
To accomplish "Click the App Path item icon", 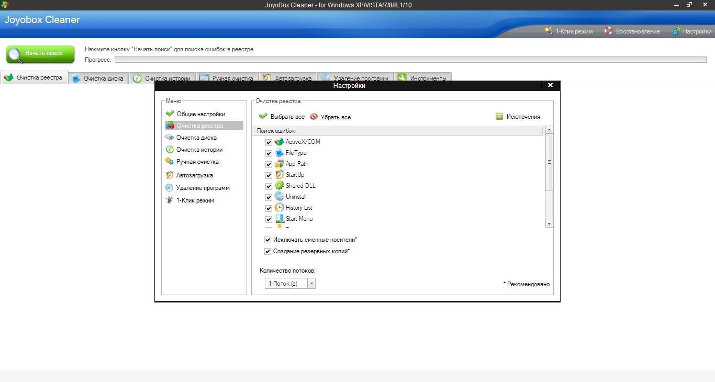I will [280, 164].
